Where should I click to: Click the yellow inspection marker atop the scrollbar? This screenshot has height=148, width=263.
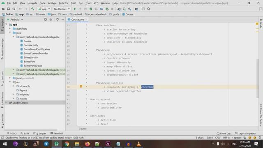[257, 24]
